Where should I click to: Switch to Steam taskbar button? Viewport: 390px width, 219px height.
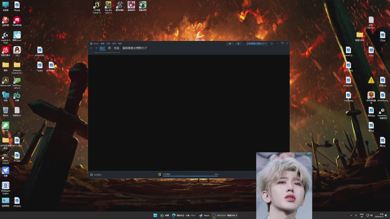click(x=204, y=215)
